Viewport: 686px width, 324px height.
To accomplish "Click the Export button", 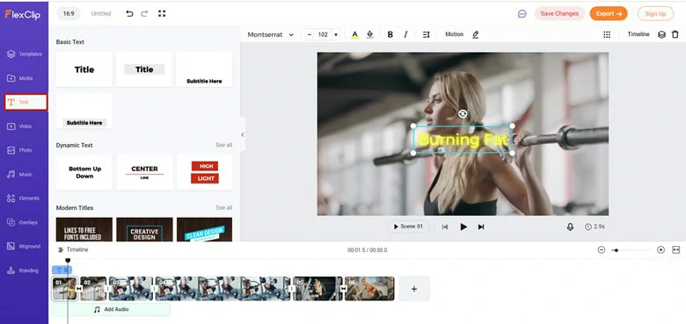I will 609,13.
